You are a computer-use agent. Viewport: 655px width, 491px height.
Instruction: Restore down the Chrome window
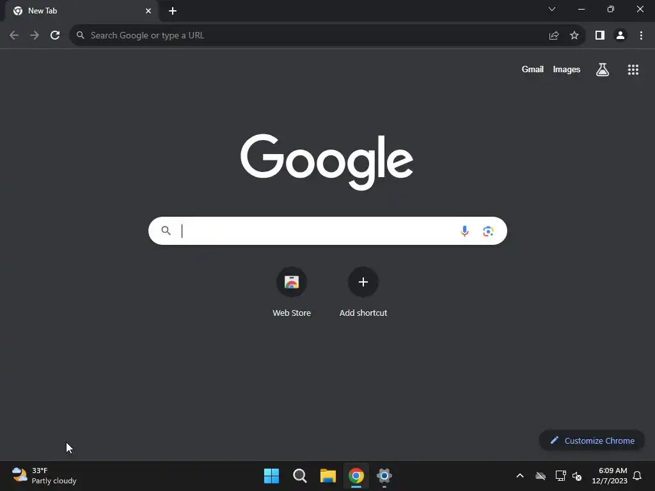[611, 9]
